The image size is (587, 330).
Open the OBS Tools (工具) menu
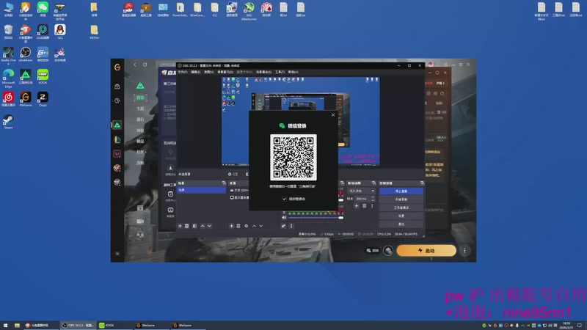tap(280, 72)
